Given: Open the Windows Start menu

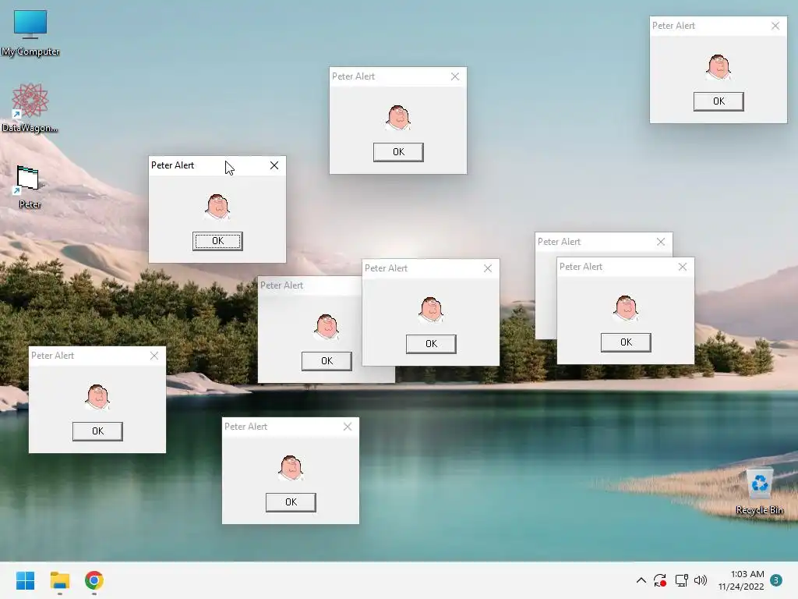Looking at the screenshot, I should point(25,580).
